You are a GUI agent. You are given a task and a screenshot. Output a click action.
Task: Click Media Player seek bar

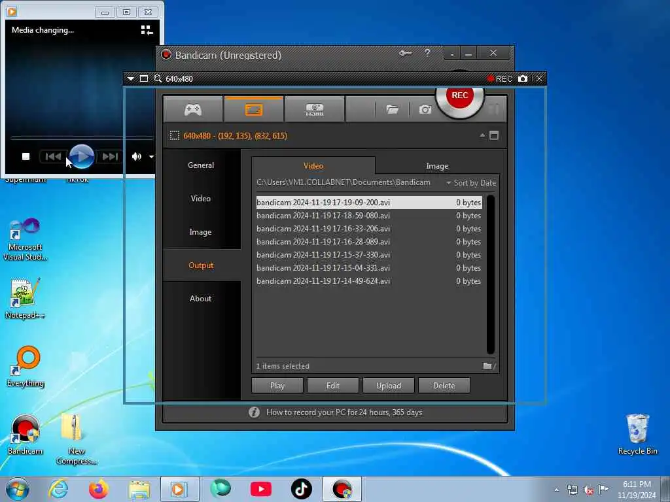[x=82, y=138]
